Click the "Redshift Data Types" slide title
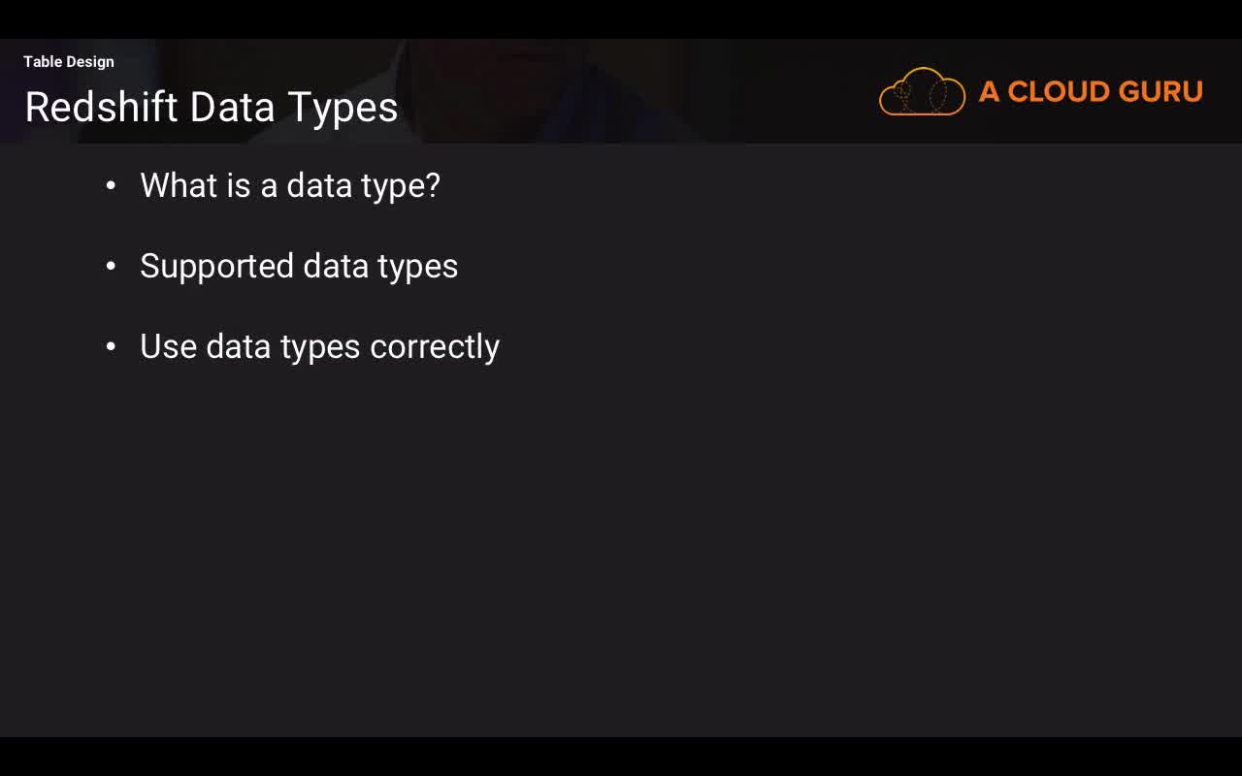 point(212,107)
